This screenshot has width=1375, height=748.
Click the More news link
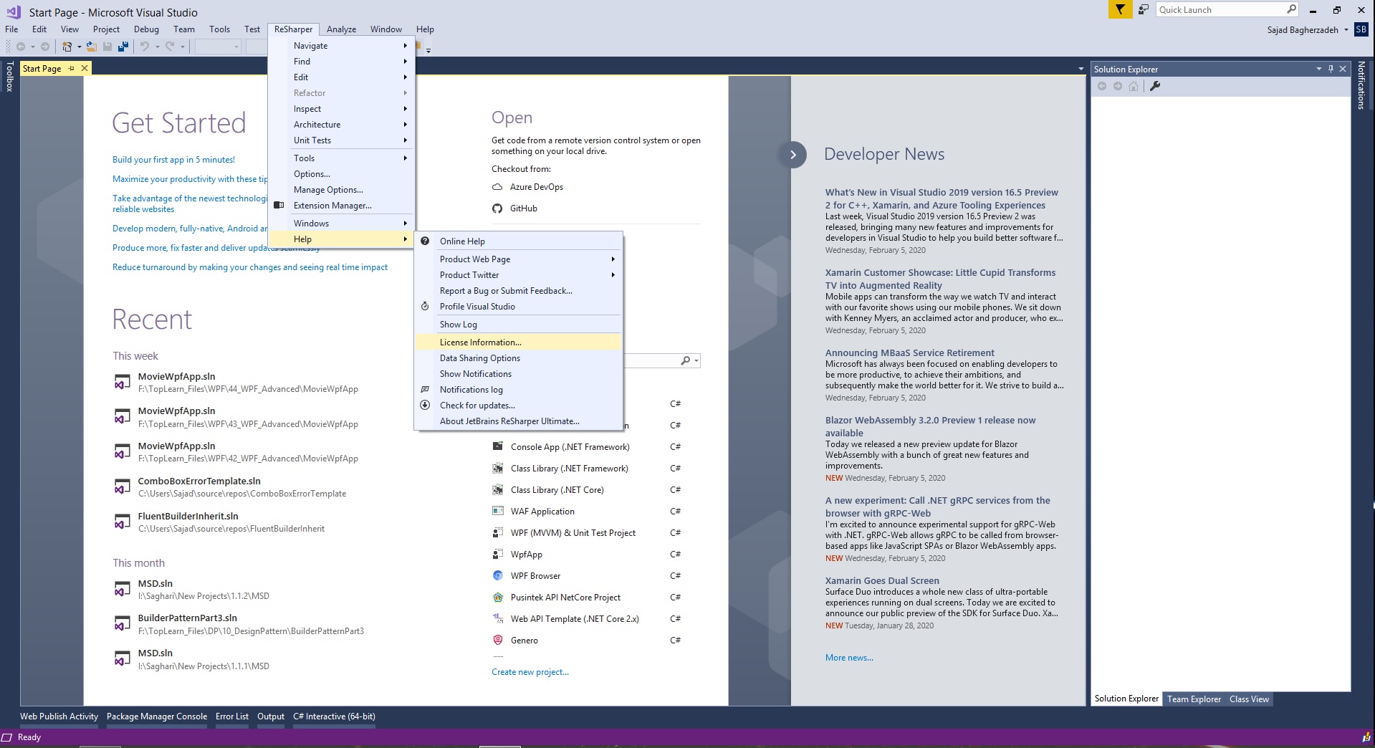[x=849, y=657]
